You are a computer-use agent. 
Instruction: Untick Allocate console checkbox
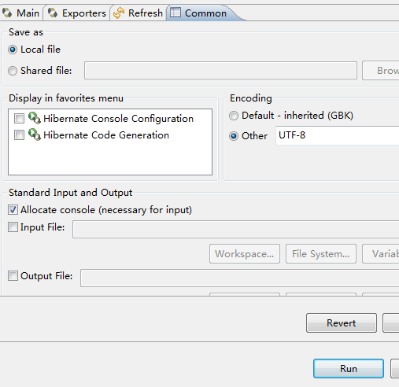pos(13,210)
